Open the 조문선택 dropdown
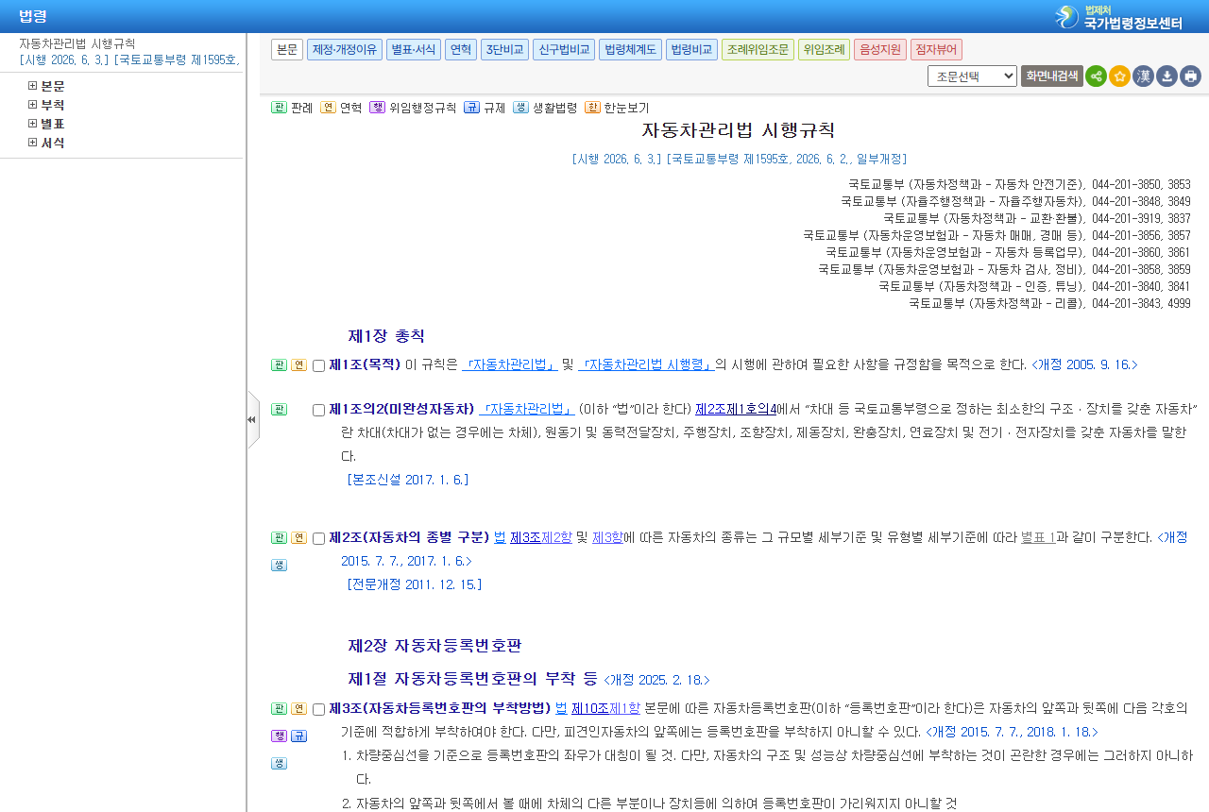The height and width of the screenshot is (812, 1209). coord(972,76)
